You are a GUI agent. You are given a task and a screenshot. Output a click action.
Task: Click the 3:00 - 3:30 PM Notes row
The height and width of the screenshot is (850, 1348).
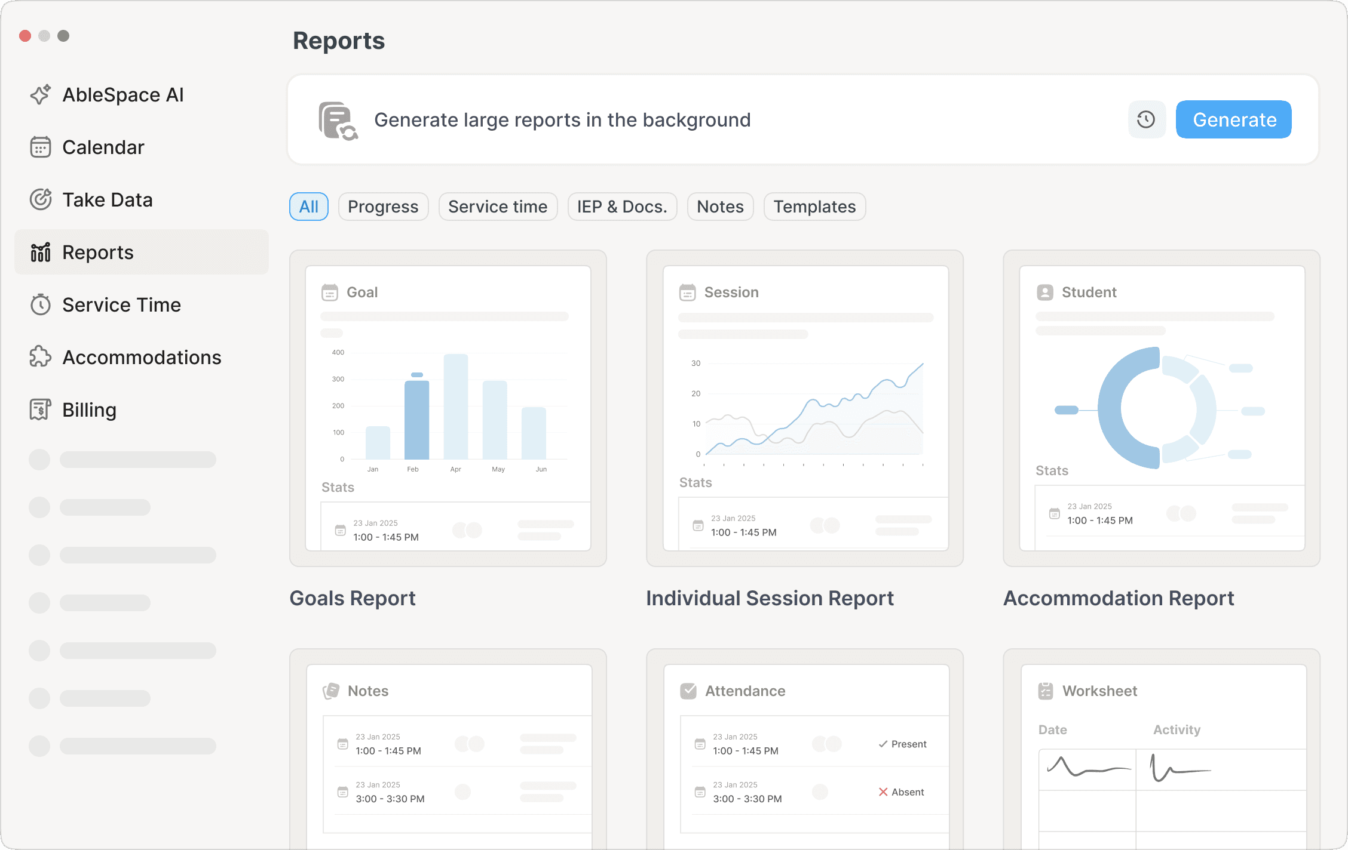point(458,792)
